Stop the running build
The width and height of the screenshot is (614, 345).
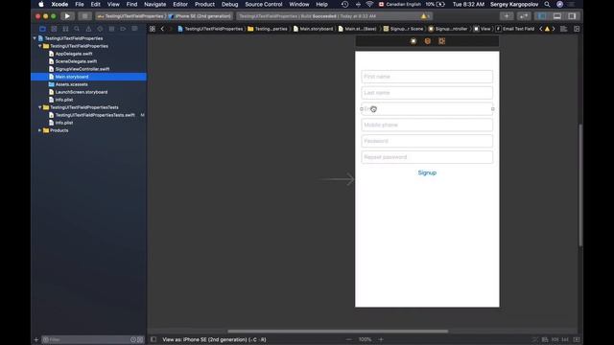point(84,16)
